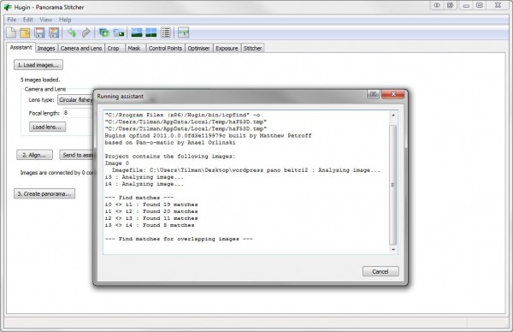Click the 3. Create panorama button
Viewport: 513px width, 332px height.
tap(44, 194)
